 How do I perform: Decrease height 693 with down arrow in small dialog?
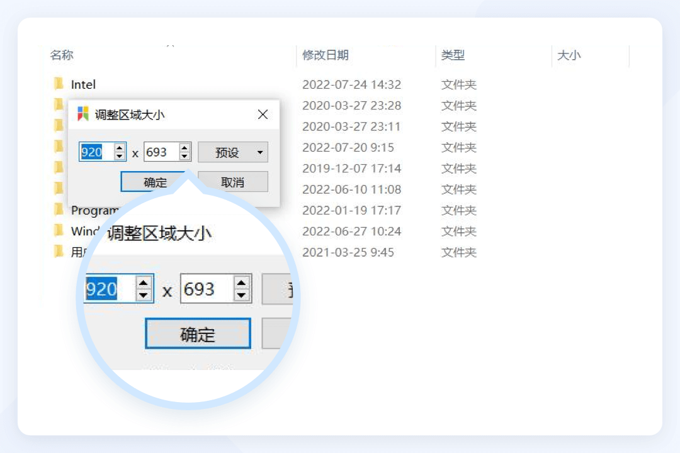pos(184,156)
